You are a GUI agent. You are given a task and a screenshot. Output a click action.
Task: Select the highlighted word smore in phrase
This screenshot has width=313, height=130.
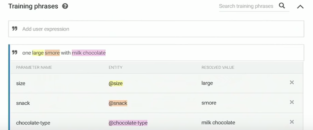tap(52, 53)
